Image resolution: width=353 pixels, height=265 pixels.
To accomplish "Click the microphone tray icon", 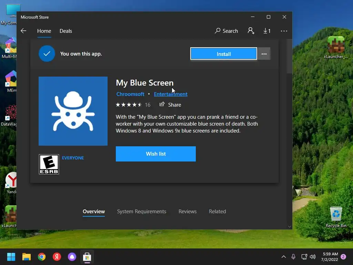I will pyautogui.click(x=293, y=257).
